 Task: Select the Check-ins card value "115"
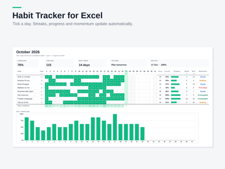49,65
